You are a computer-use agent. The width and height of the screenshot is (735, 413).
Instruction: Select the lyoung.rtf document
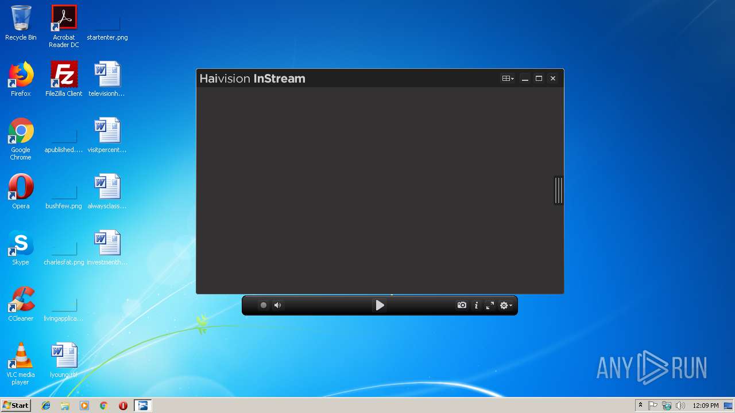pos(64,360)
